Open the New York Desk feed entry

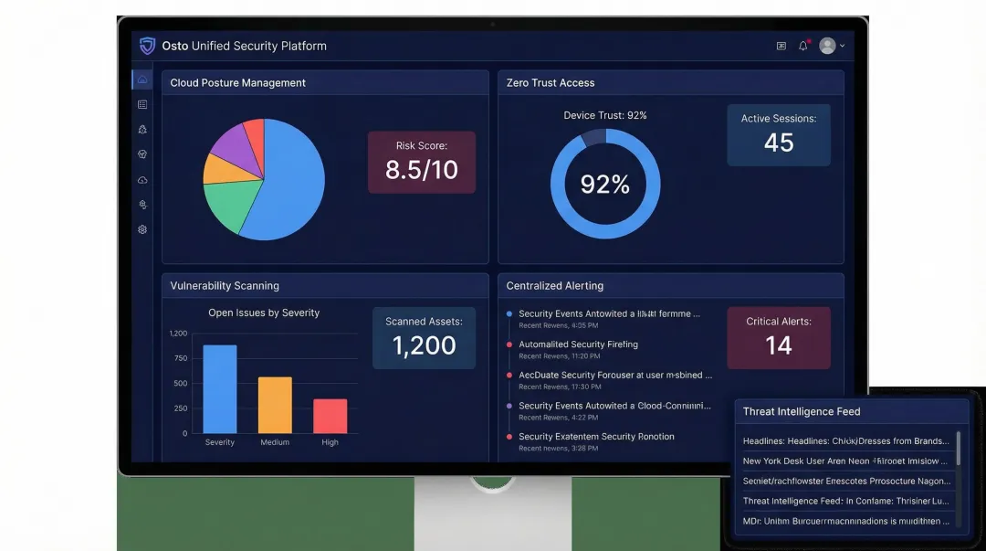point(844,461)
